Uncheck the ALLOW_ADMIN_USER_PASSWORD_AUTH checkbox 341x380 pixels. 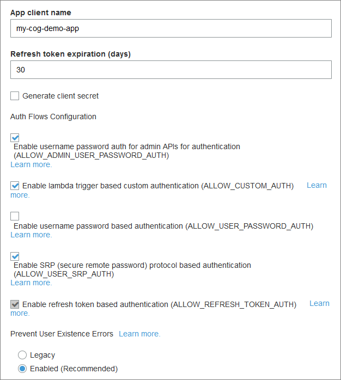click(x=15, y=138)
